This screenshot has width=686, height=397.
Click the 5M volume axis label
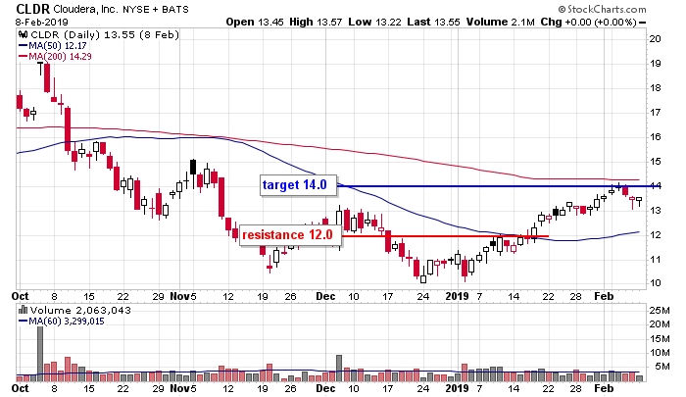pos(662,367)
